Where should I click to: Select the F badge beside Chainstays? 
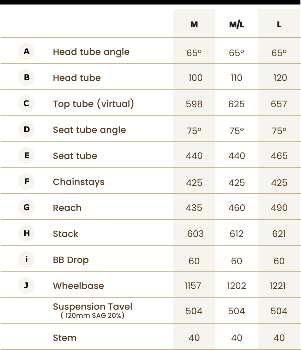[26, 181]
